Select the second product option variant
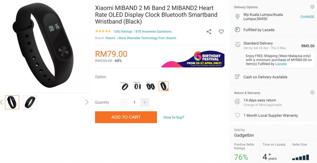Screen dimensions: 317x163 [138, 86]
